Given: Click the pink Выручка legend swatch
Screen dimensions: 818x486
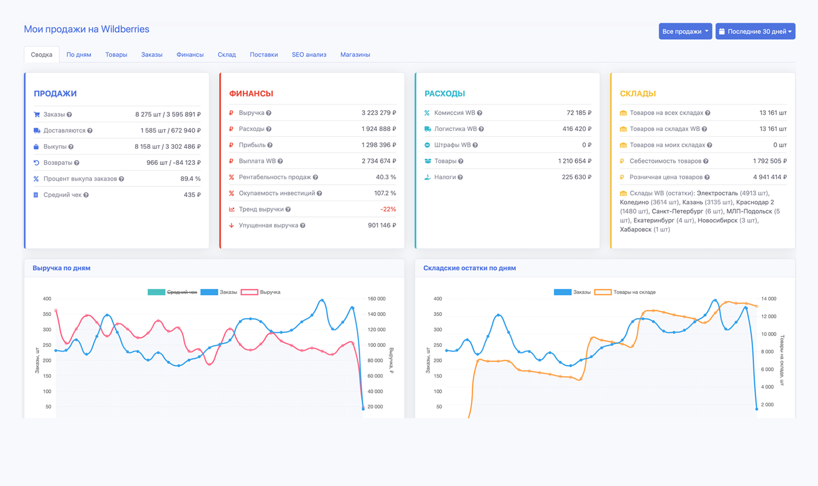Looking at the screenshot, I should [249, 292].
